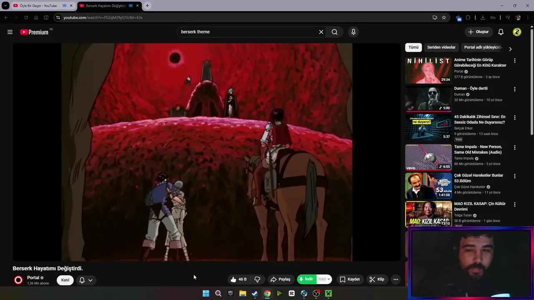Open a new Chrome tab
Viewport: 534px width, 300px height.
click(147, 6)
